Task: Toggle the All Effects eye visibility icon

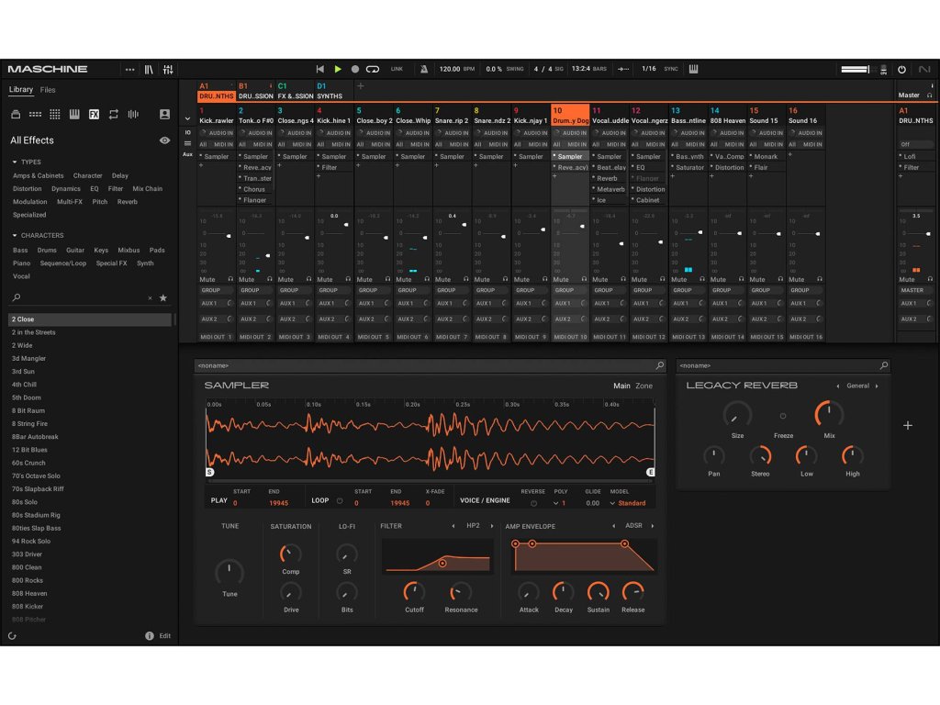Action: tap(164, 140)
